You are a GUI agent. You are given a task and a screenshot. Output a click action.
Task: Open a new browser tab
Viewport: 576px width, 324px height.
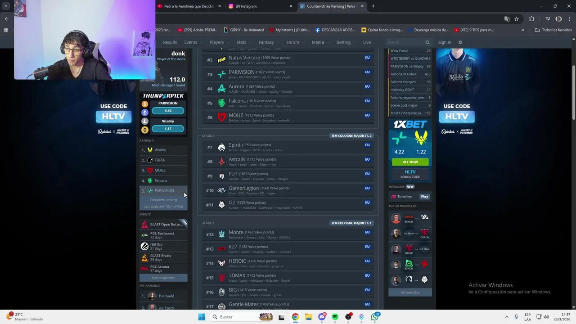[373, 6]
